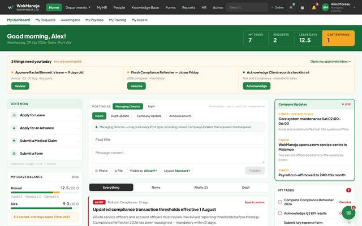Click the Cert Expiring orange stat tile
Screen dimensions: 362x226
(338, 38)
